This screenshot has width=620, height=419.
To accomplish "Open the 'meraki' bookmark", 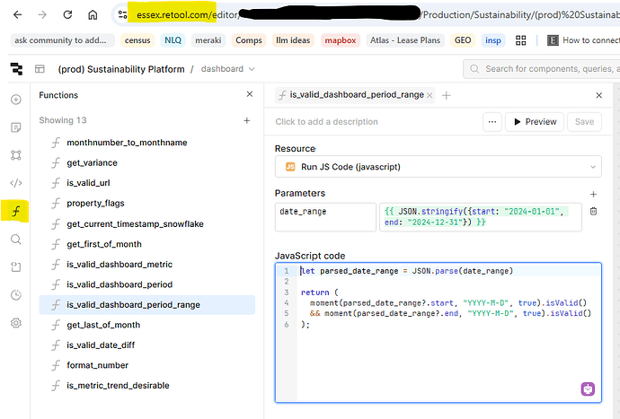I will [x=208, y=40].
